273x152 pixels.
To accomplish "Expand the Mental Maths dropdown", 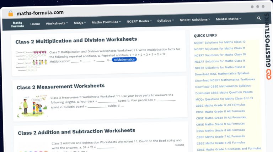I will 229,19.
